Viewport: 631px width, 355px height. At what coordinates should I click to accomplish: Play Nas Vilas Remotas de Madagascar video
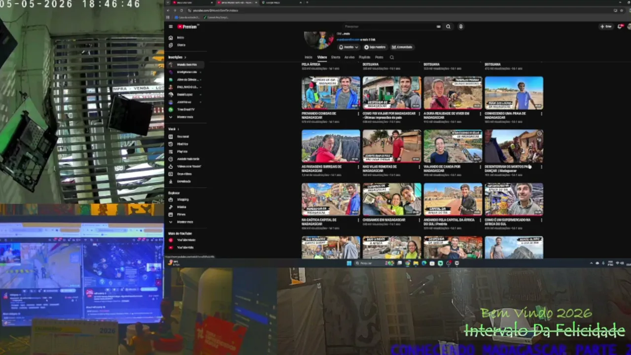[392, 146]
